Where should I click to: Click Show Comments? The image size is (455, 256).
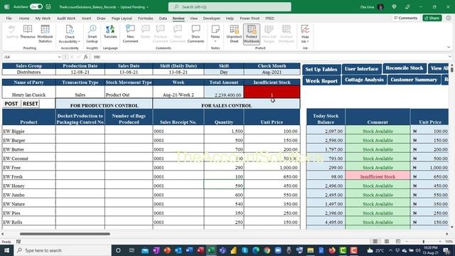pyautogui.click(x=196, y=34)
